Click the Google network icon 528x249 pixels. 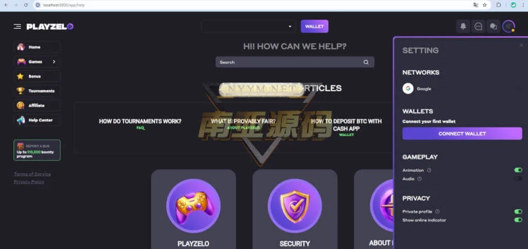tap(408, 89)
